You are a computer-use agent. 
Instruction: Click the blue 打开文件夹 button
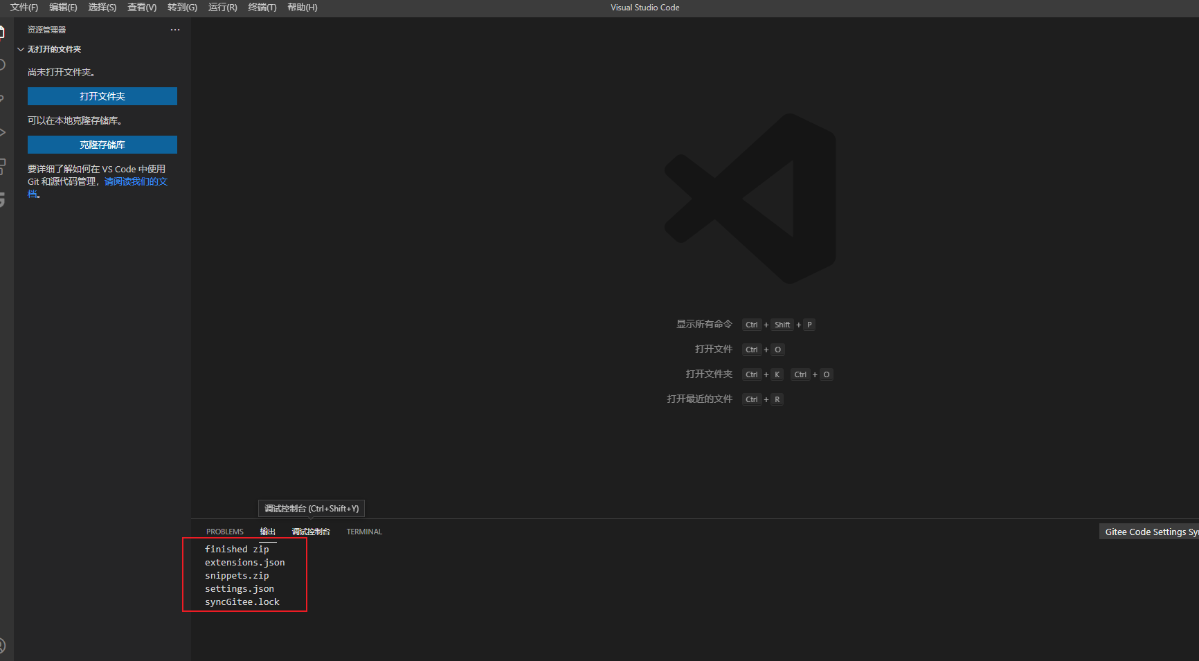click(102, 96)
